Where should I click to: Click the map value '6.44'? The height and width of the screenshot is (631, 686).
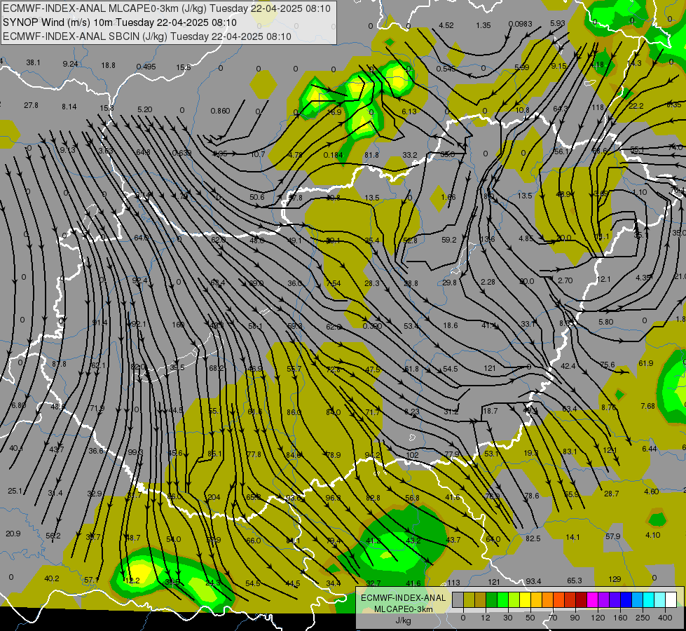(650, 449)
